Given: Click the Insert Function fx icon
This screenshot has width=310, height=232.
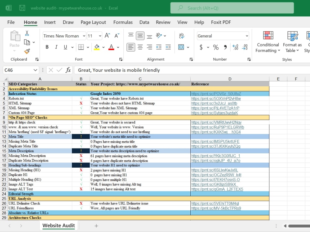Looking at the screenshot, I should [68, 70].
